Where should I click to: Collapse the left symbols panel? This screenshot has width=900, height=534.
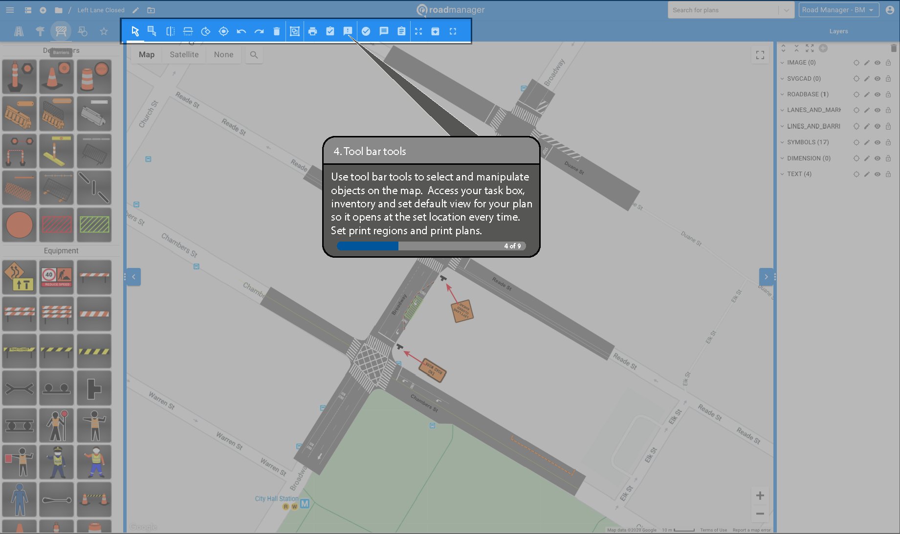tap(133, 277)
